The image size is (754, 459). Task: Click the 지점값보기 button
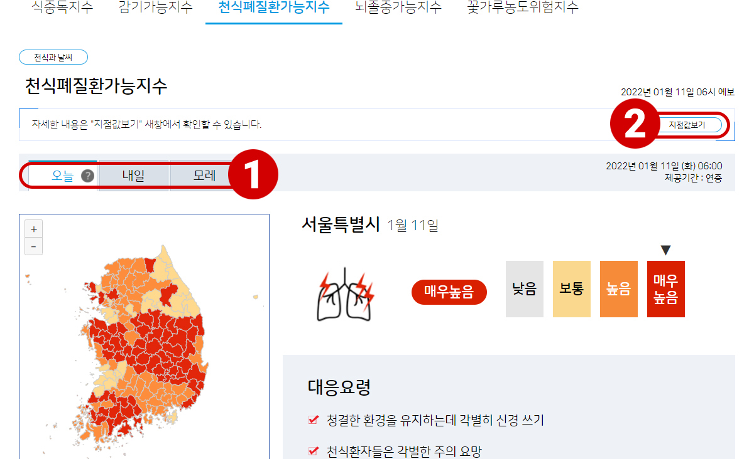tap(687, 125)
